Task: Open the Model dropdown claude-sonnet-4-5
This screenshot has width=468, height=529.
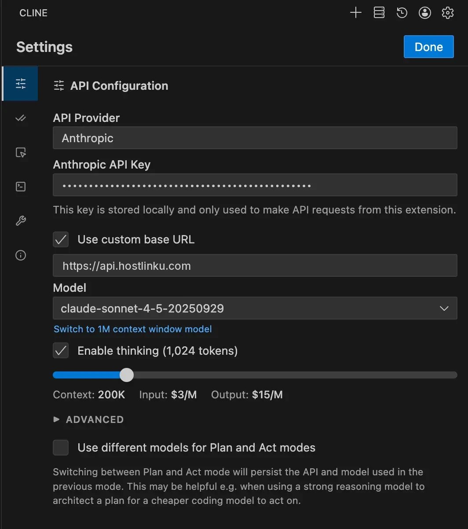Action: [x=255, y=308]
